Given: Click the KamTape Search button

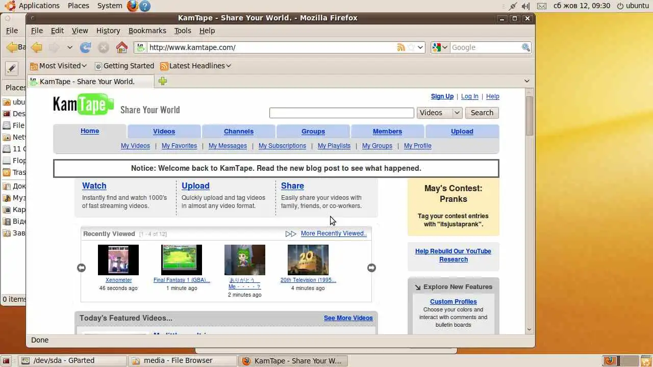Looking at the screenshot, I should (x=482, y=113).
